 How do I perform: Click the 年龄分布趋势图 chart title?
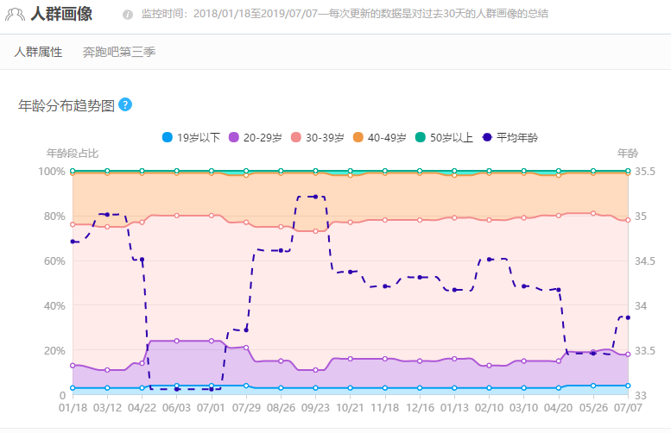pyautogui.click(x=66, y=105)
